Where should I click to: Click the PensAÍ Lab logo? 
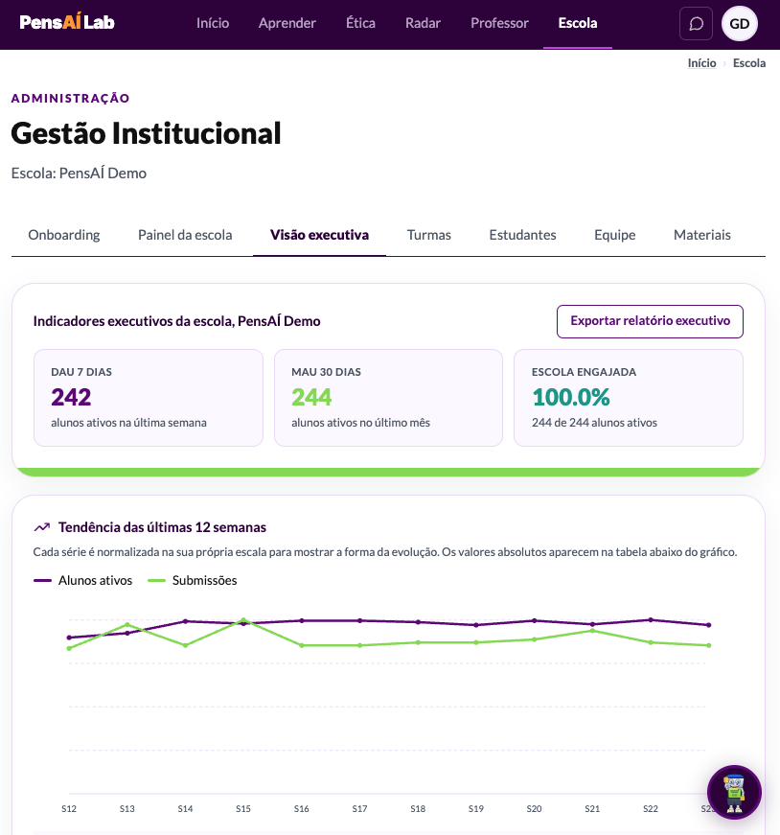pos(67,22)
